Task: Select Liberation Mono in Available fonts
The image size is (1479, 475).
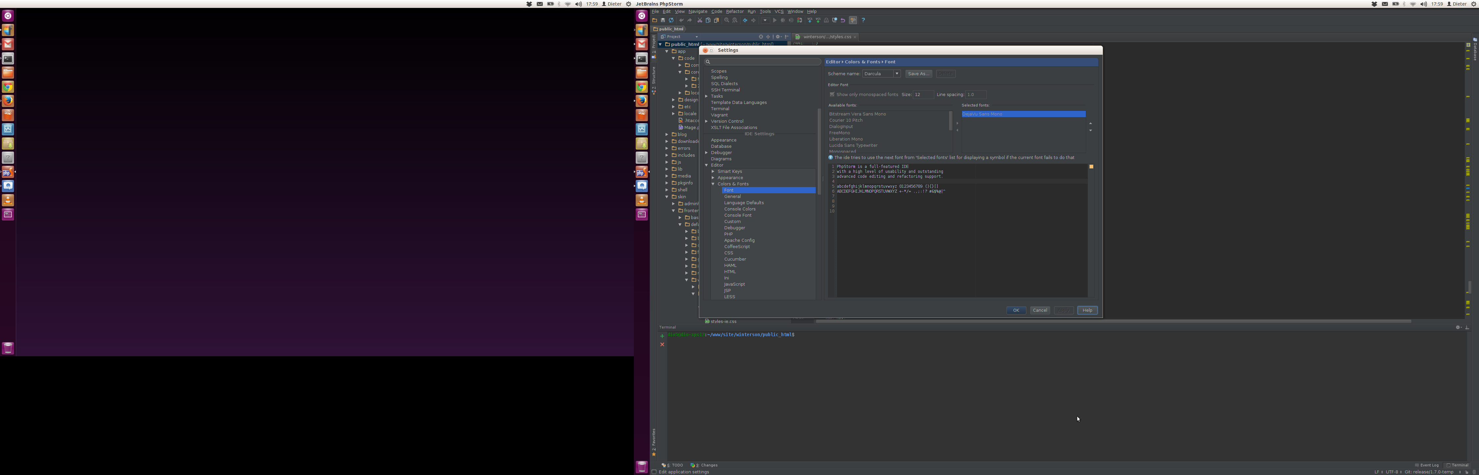Action: point(846,140)
